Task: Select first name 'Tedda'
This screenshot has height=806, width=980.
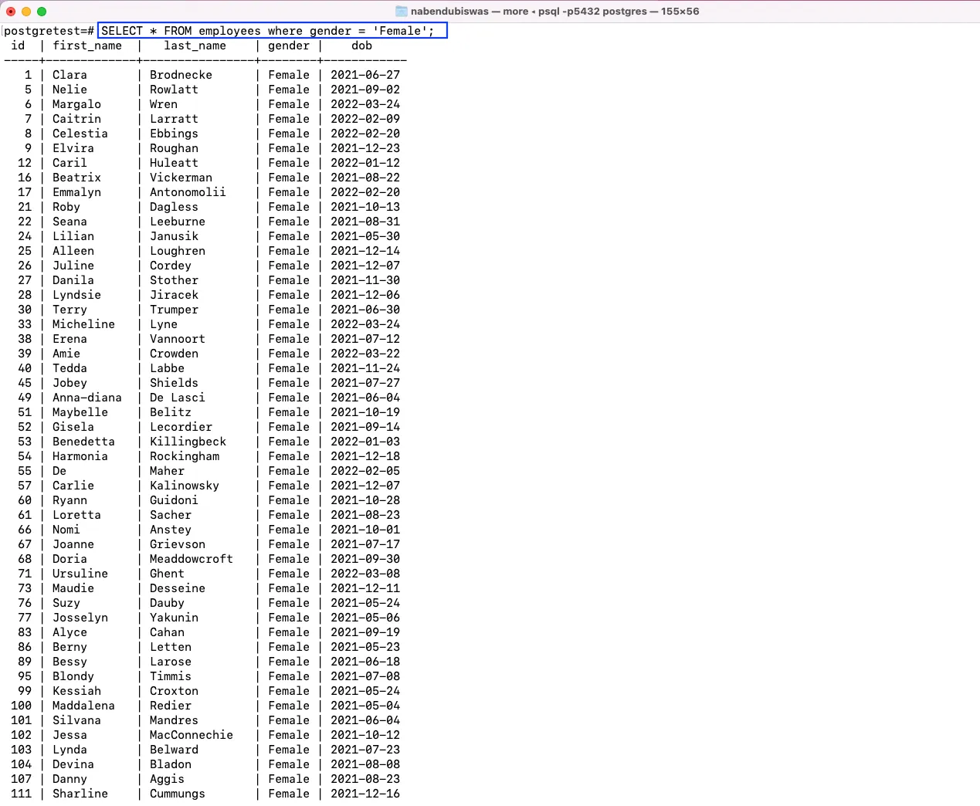Action: pyautogui.click(x=70, y=368)
